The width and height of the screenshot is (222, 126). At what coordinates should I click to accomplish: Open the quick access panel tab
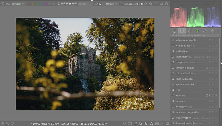point(174,31)
